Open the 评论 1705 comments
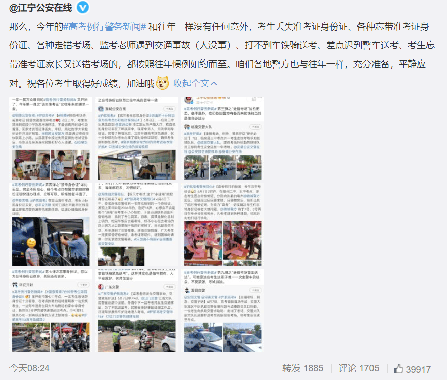447x380 pixels. tap(358, 368)
